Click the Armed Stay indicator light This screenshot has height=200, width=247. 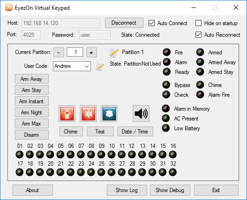(x=200, y=72)
